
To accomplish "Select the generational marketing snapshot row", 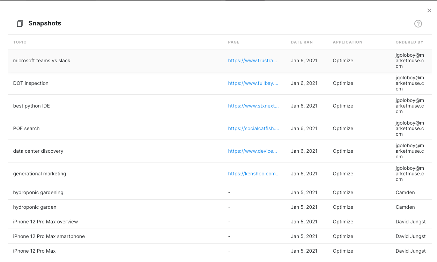I will (x=39, y=174).
